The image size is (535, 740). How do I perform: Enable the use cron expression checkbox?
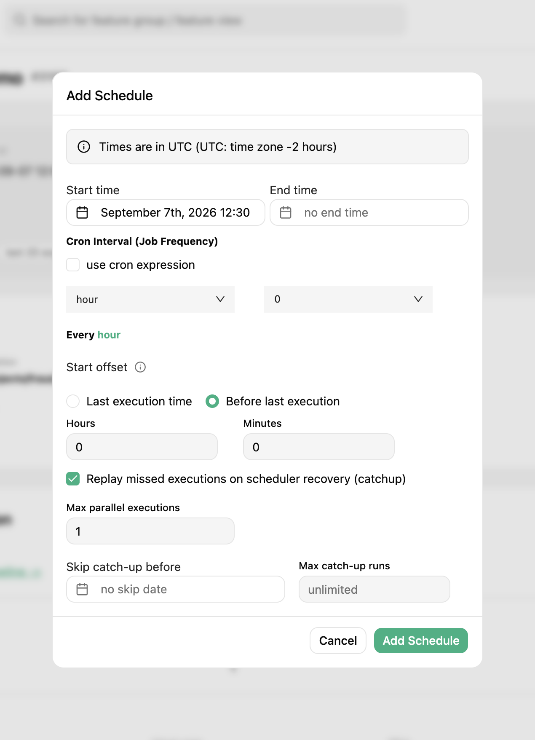tap(73, 265)
